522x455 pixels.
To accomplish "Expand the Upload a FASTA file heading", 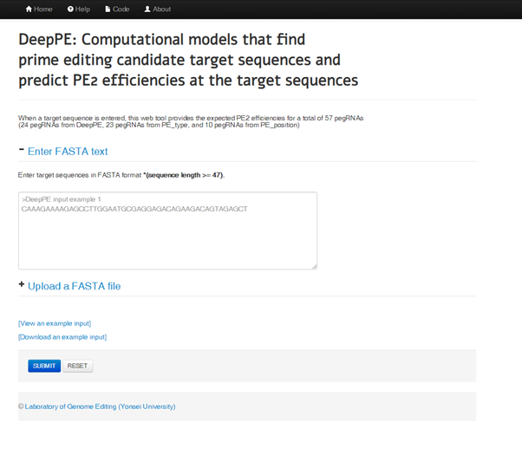I will click(x=74, y=286).
